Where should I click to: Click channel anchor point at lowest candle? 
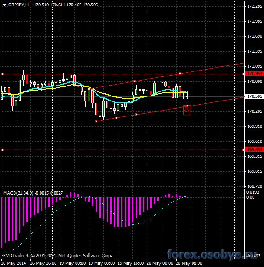point(96,121)
